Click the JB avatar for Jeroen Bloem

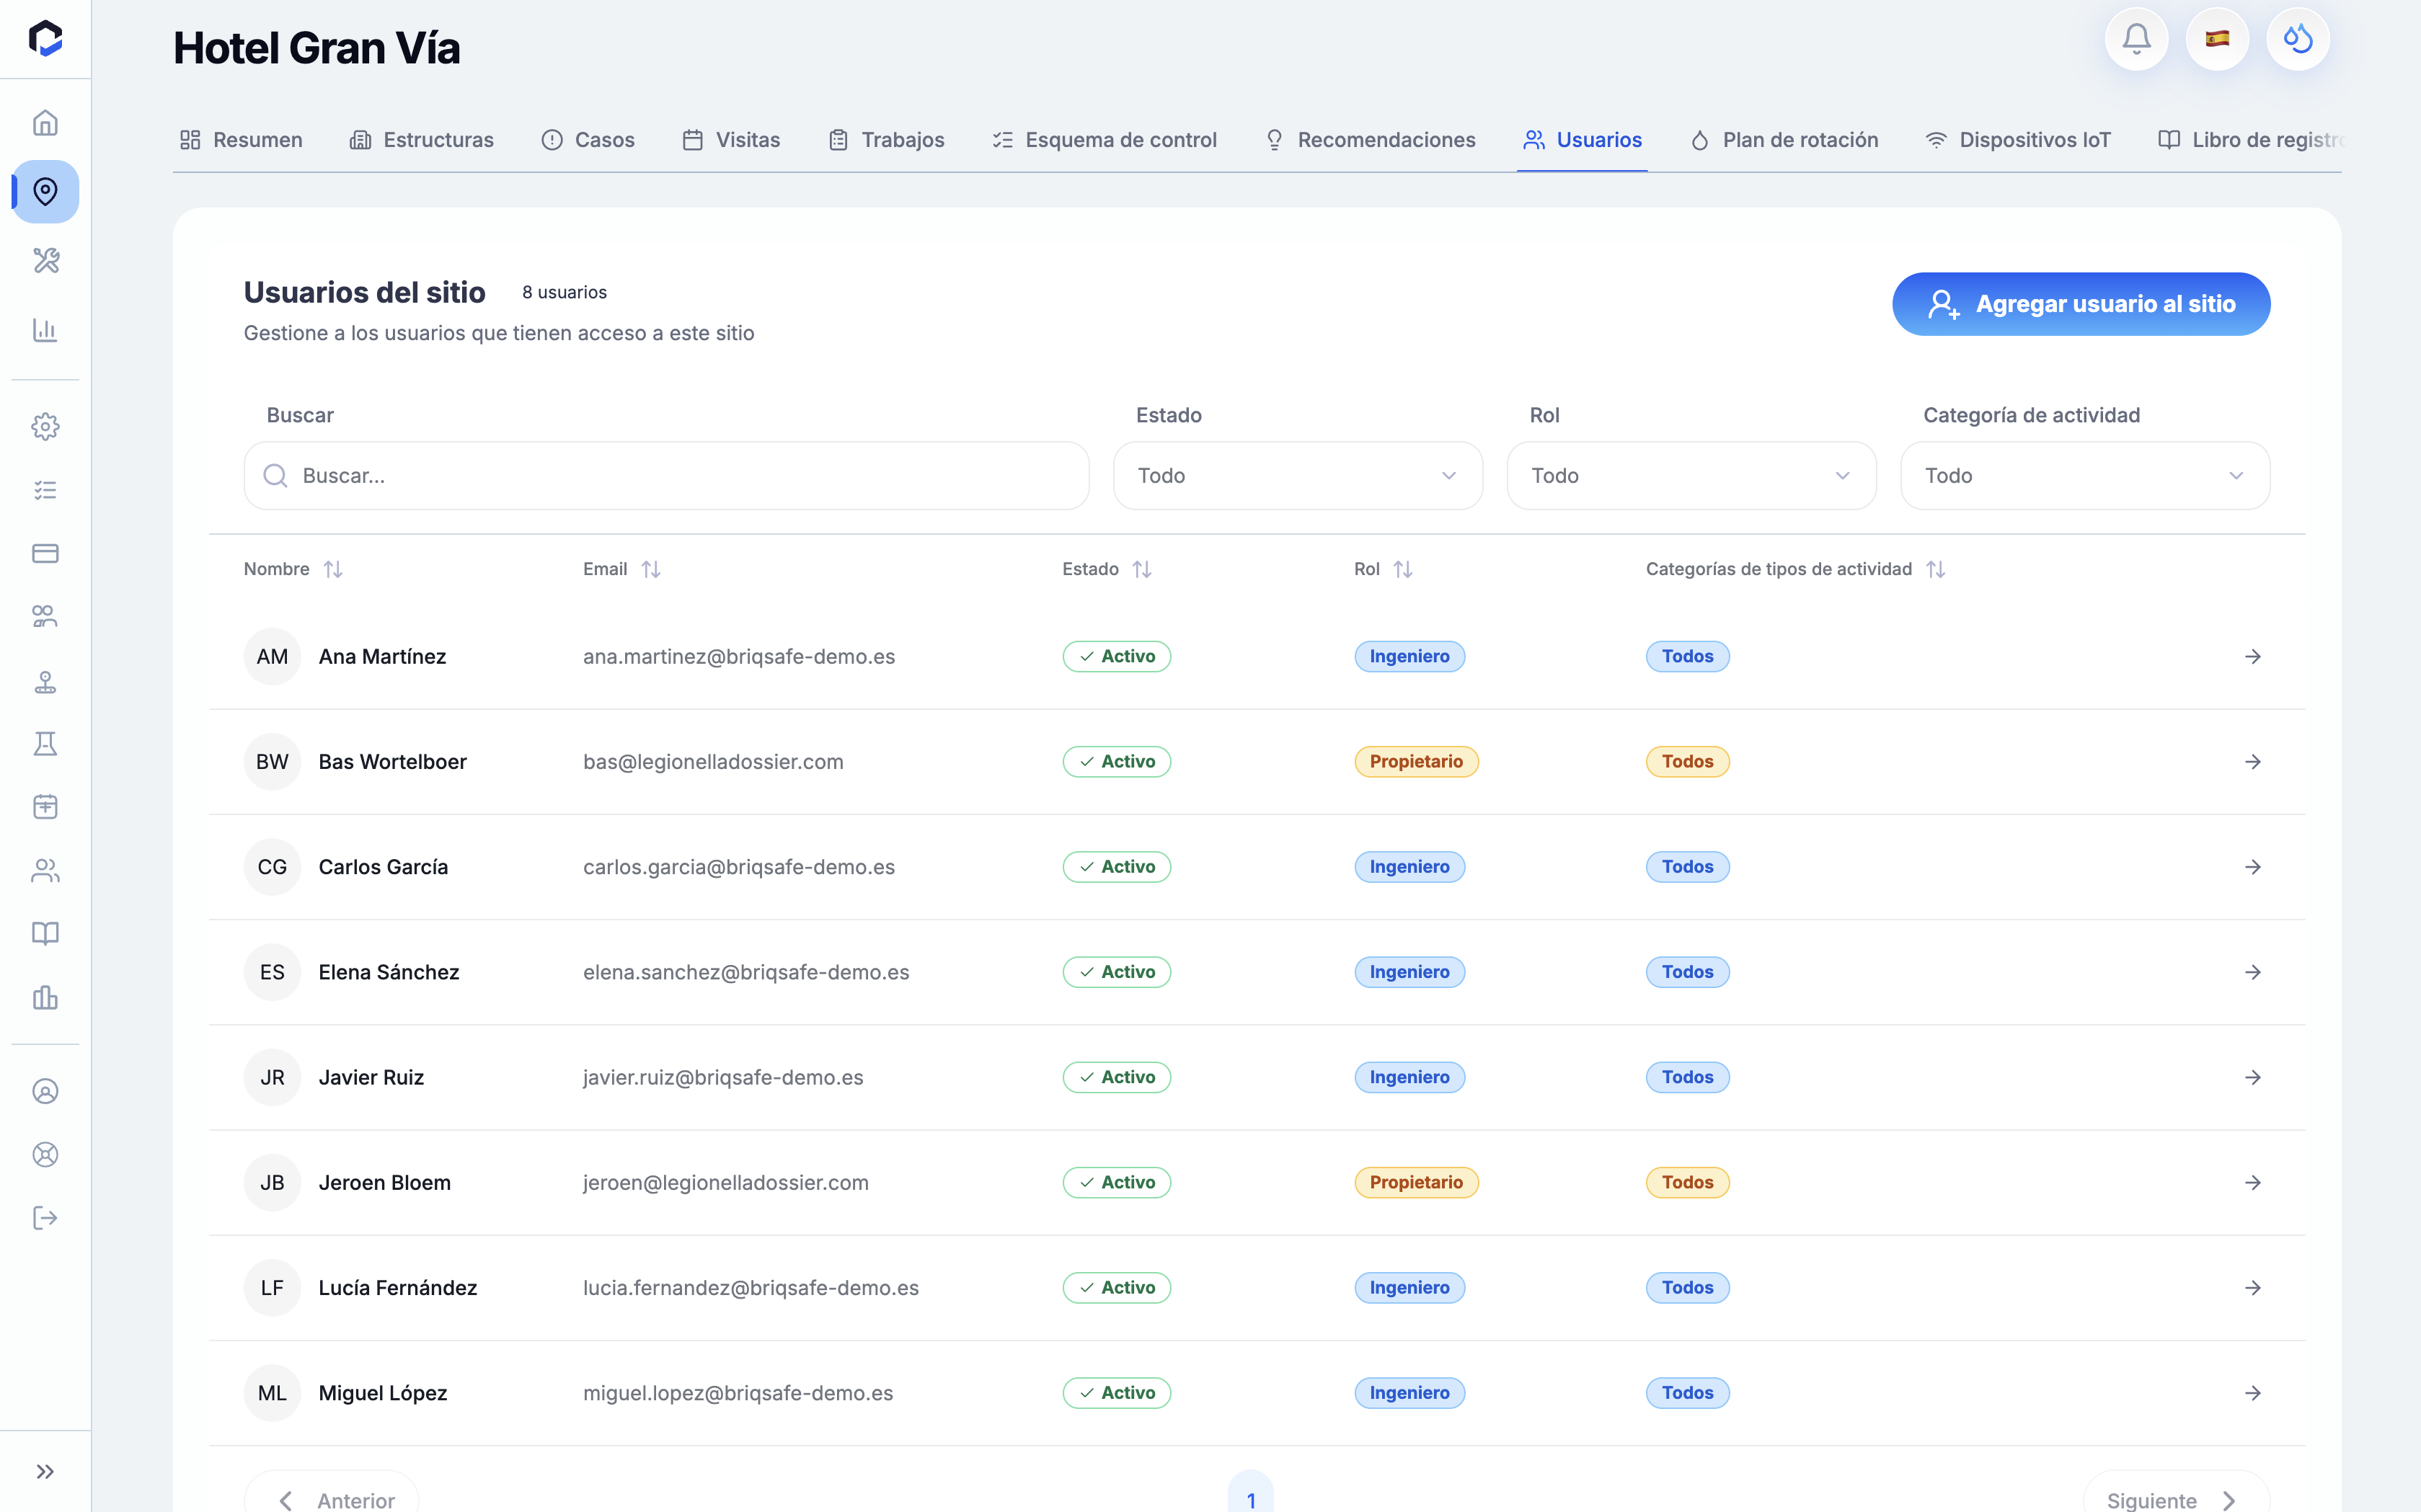click(x=272, y=1183)
